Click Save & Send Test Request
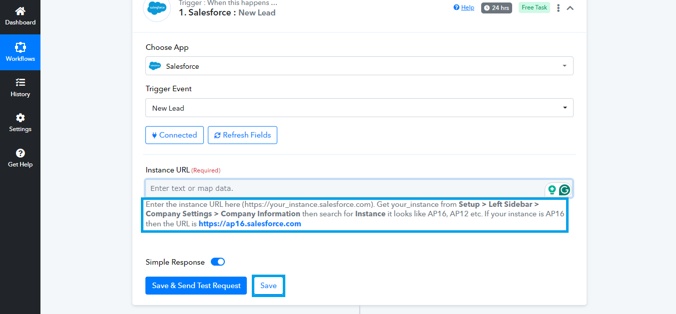Image resolution: width=676 pixels, height=314 pixels. point(196,285)
